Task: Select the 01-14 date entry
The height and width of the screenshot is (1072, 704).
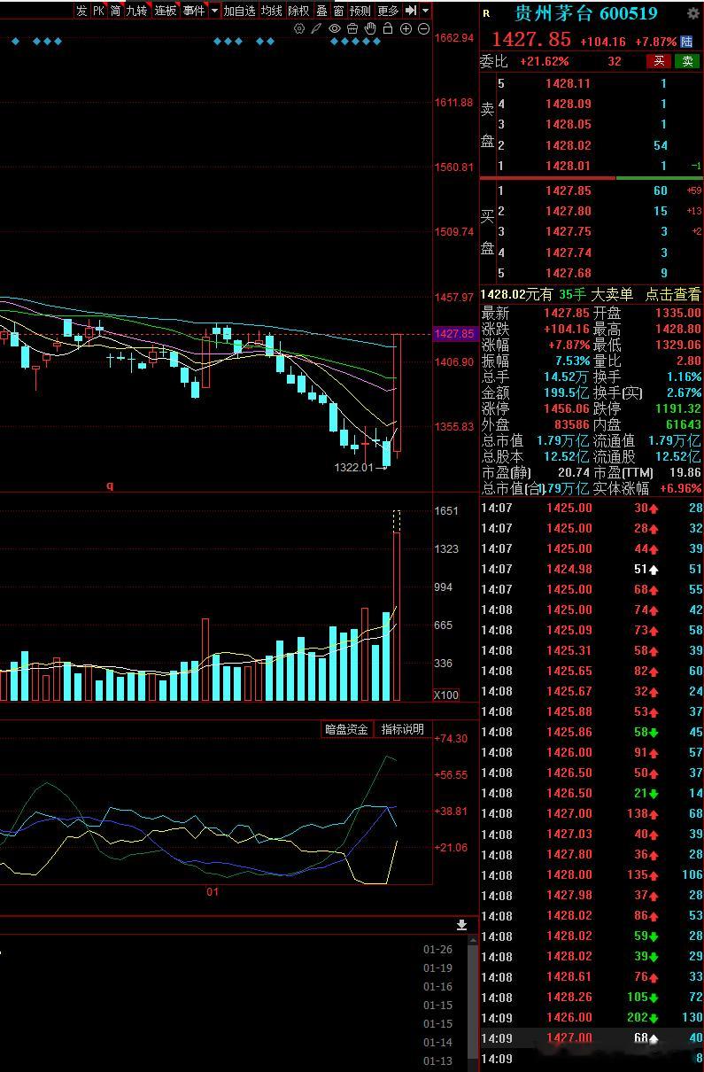Action: pyautogui.click(x=437, y=1043)
